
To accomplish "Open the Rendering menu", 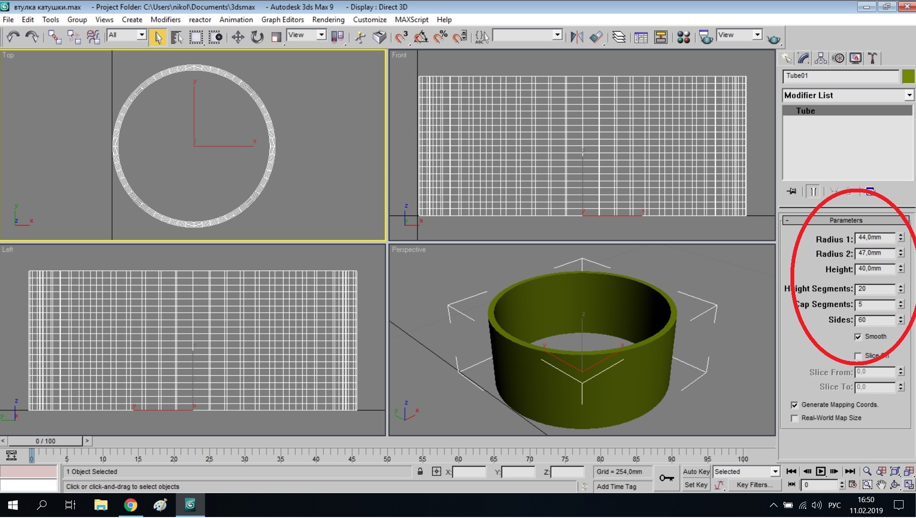I will click(x=328, y=20).
